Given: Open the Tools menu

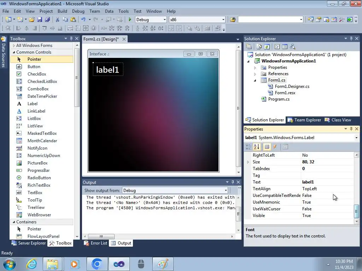Looking at the screenshot, I should tap(123, 11).
